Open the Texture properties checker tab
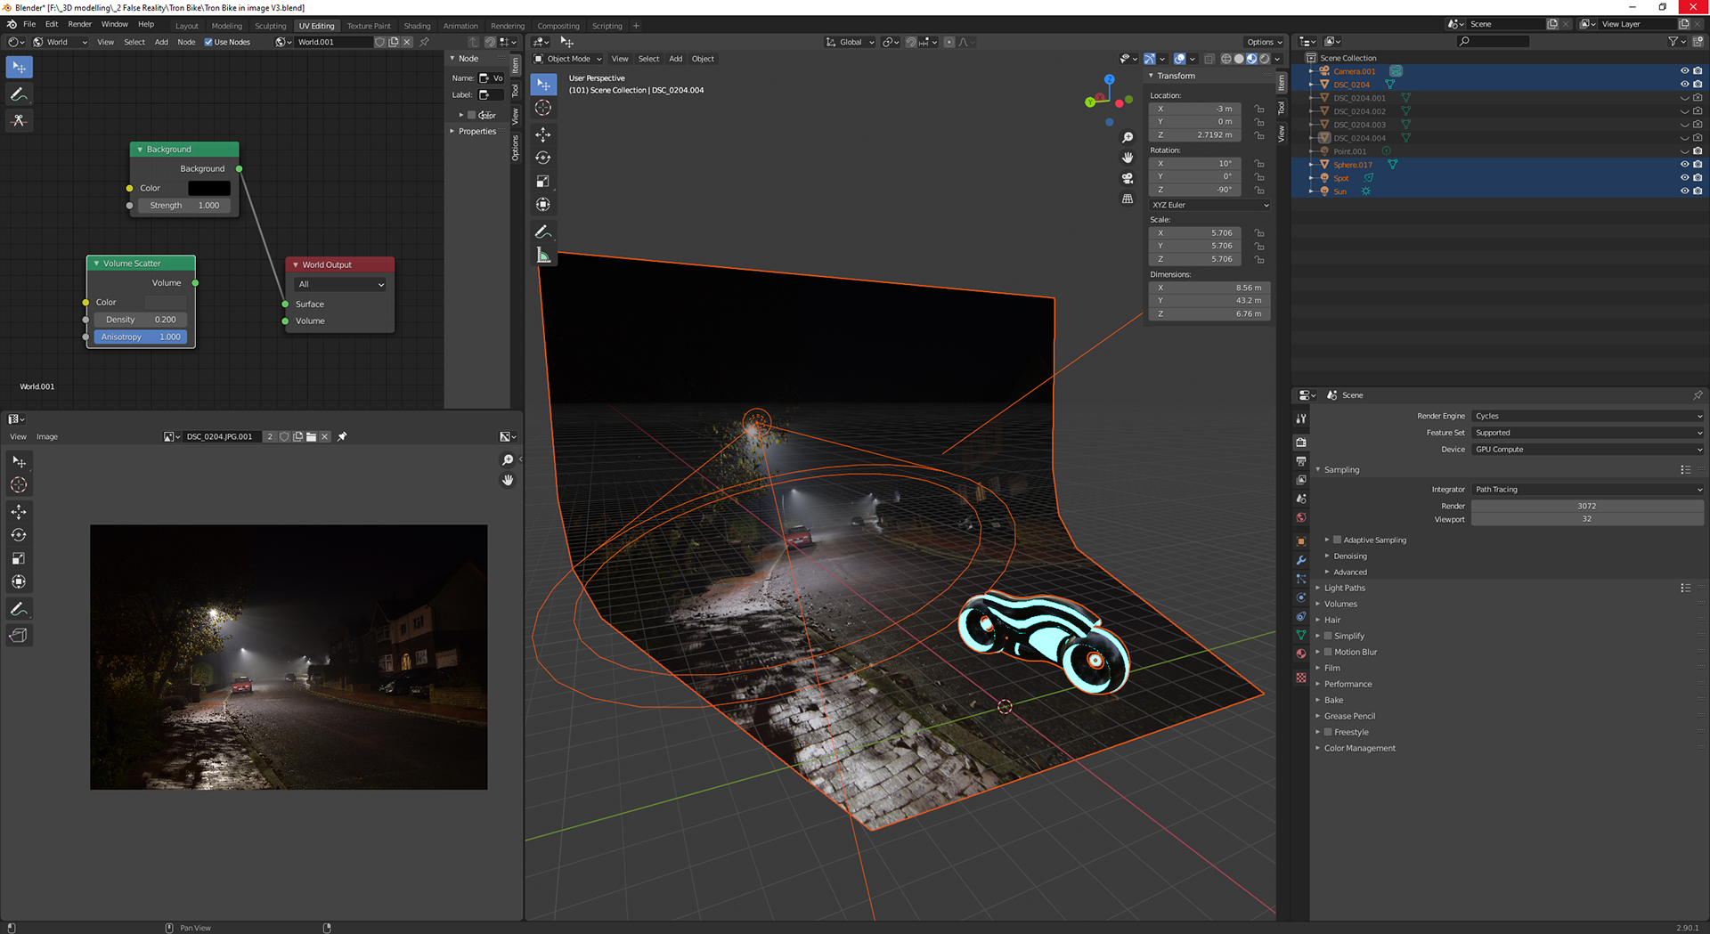The height and width of the screenshot is (934, 1710). 1301,678
